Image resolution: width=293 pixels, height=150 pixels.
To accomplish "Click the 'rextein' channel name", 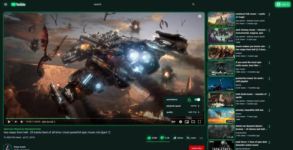I will point(238,53).
